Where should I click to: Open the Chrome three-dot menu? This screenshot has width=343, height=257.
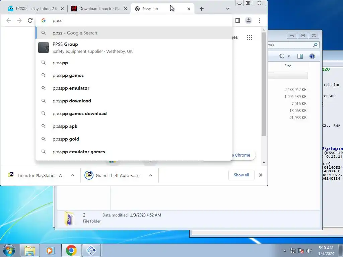[260, 20]
